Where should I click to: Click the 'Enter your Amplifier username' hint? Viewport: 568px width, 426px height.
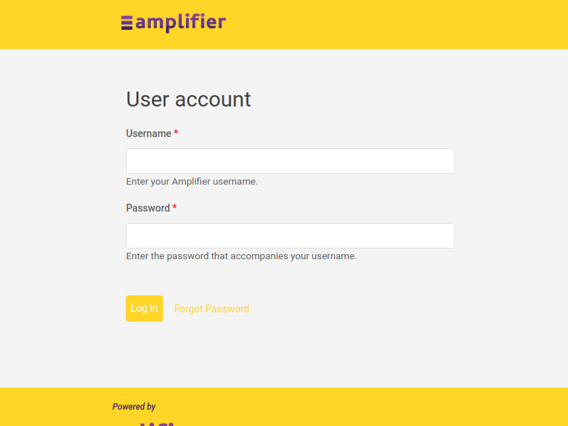tap(192, 182)
